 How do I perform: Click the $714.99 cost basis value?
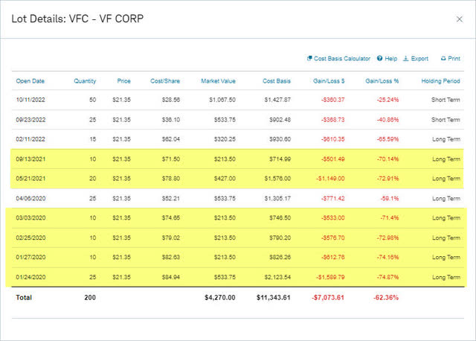[280, 159]
